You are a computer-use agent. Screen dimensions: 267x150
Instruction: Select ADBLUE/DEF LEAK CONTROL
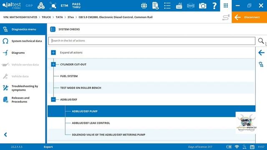pos(151,123)
